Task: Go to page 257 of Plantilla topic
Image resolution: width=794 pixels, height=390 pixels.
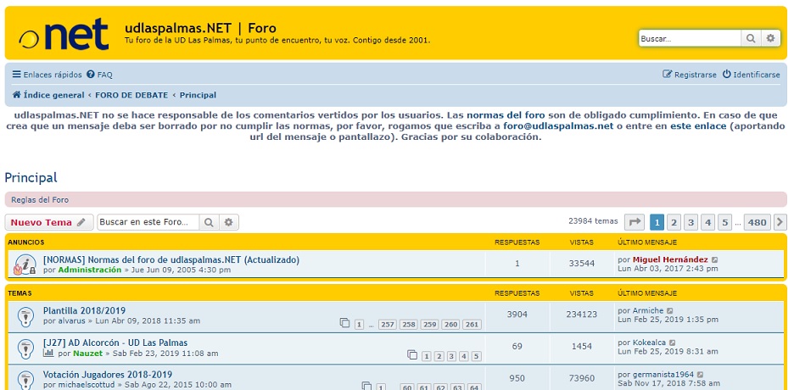Action: click(x=388, y=325)
